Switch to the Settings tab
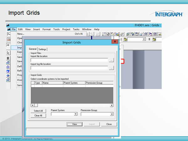The height and width of the screenshot is (141, 188). click(x=42, y=49)
